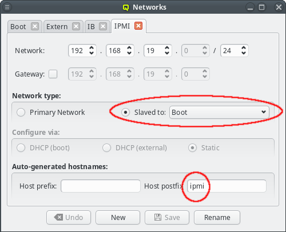Click the Gateway last octet field 0
Screen dimensions: 286x232
196,74
